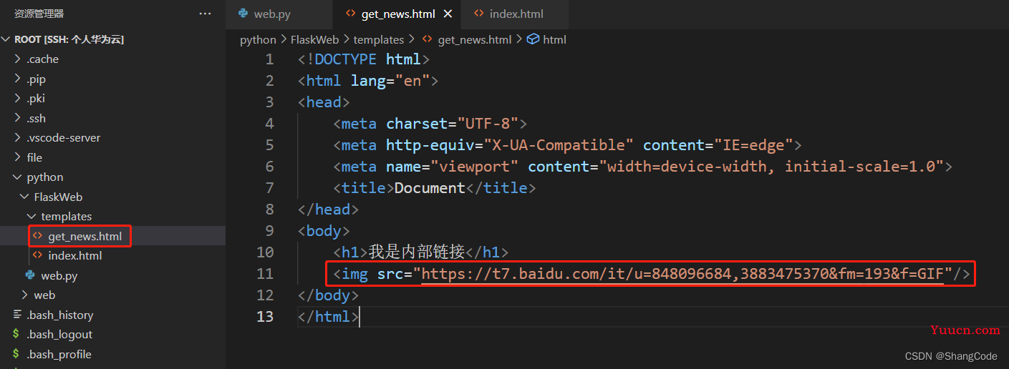
Task: Click the dollar icon beside .bash_logout
Action: 16,335
